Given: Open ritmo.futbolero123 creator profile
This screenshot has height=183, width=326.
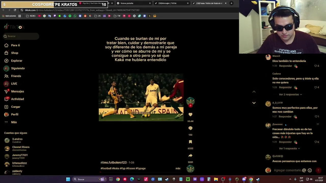Looking at the screenshot, I should coord(114,162).
